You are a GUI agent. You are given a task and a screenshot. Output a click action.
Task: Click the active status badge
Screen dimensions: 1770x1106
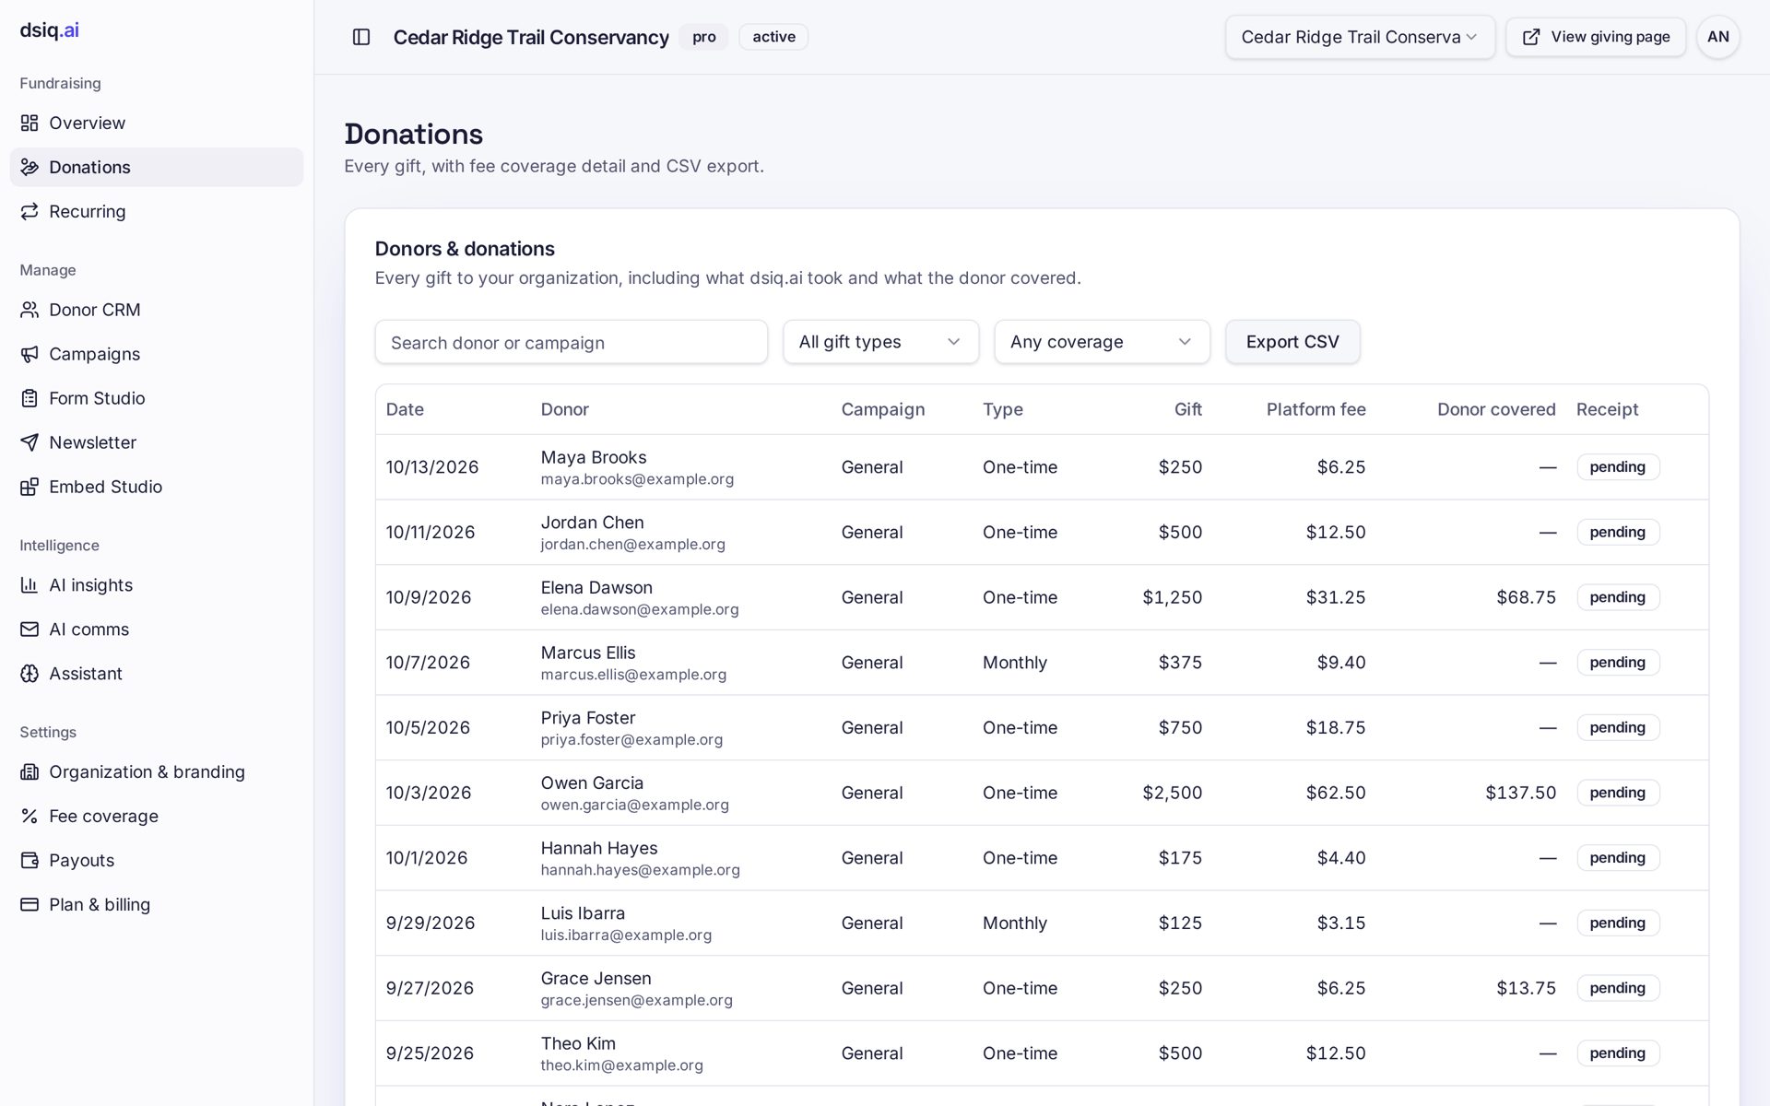pos(773,37)
